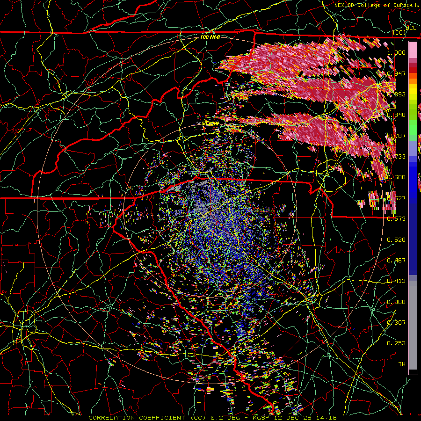The height and width of the screenshot is (421, 421).
Task: Pick the yellow segment of the color bar
Action: tap(413, 92)
